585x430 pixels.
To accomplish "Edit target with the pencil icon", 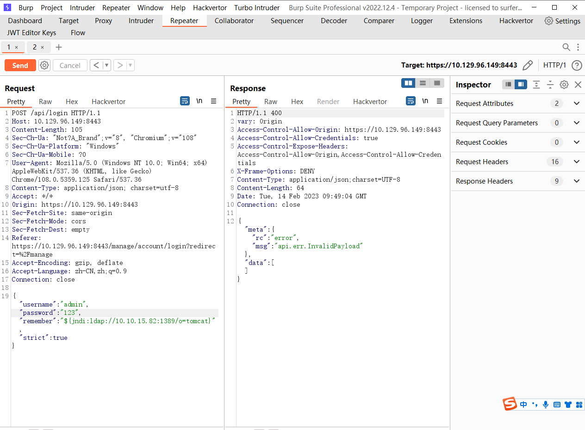I will pos(528,65).
